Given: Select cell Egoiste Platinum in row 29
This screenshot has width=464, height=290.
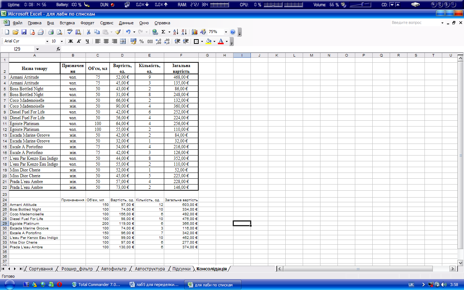Looking at the screenshot, I should 35,224.
